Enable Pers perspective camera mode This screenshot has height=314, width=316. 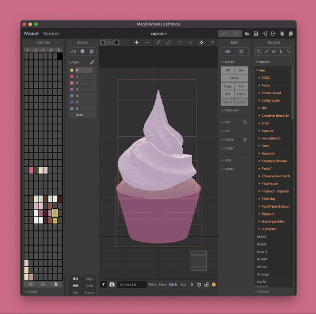[x=152, y=285]
